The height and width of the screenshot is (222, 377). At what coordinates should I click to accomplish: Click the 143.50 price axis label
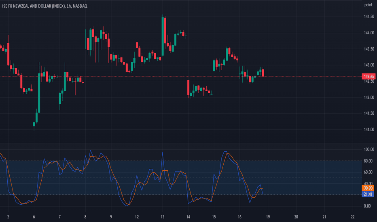pyautogui.click(x=369, y=49)
